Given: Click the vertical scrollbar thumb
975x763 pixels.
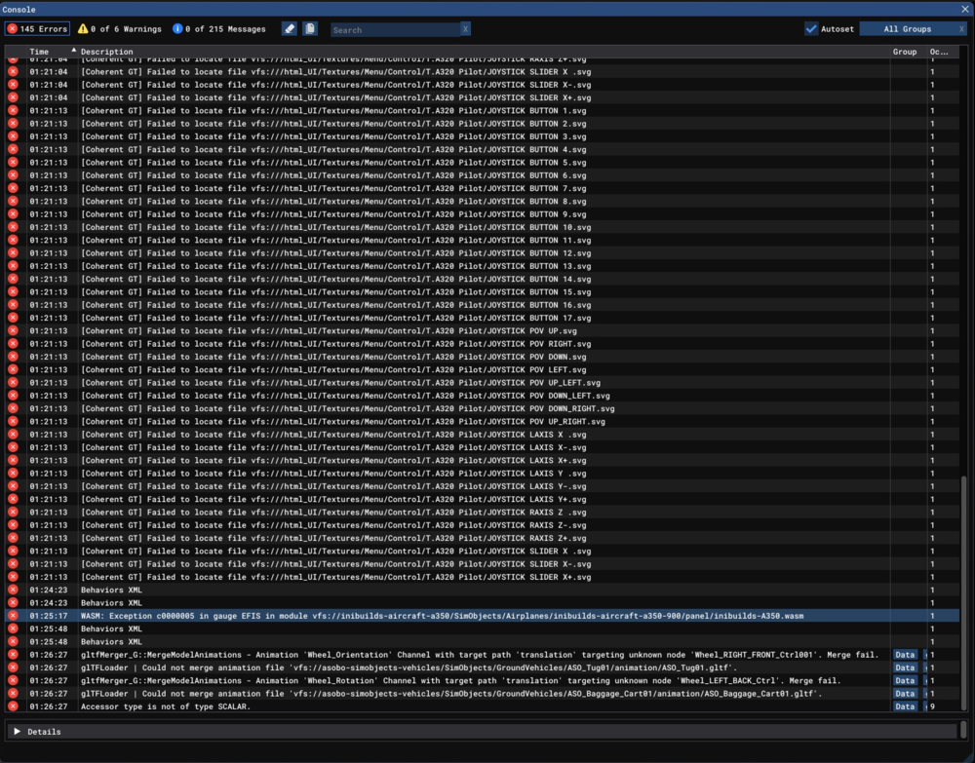Looking at the screenshot, I should 965,594.
